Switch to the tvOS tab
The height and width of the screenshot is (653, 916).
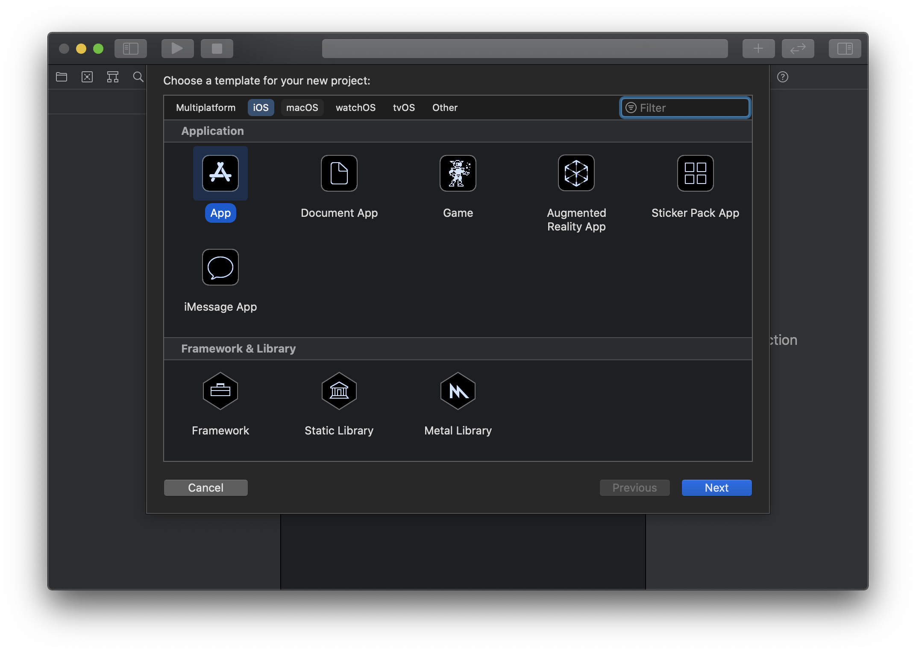point(403,108)
